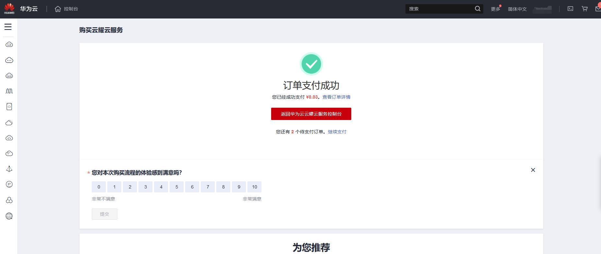601x254 pixels.
Task: Click 继续支付 link
Action: [337, 132]
